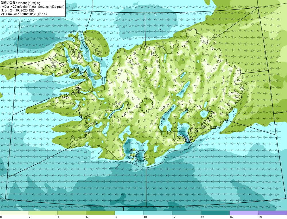Click the 10–12 m/s light teal swatch

pos(158,213)
